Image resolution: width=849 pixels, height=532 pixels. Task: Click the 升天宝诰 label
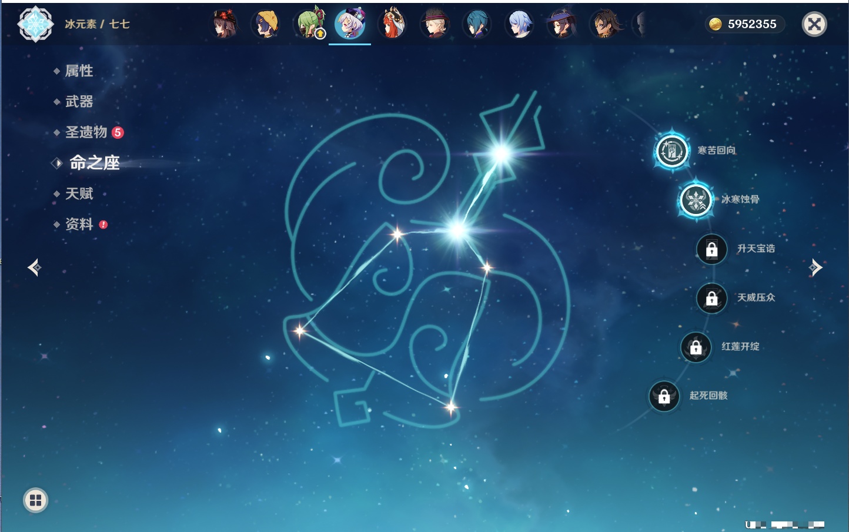click(756, 249)
